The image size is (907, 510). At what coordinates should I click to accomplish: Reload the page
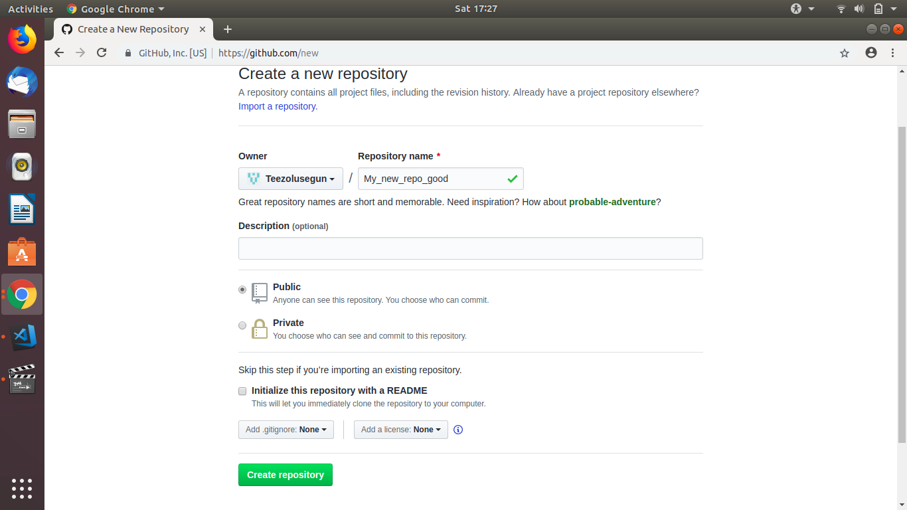point(102,52)
